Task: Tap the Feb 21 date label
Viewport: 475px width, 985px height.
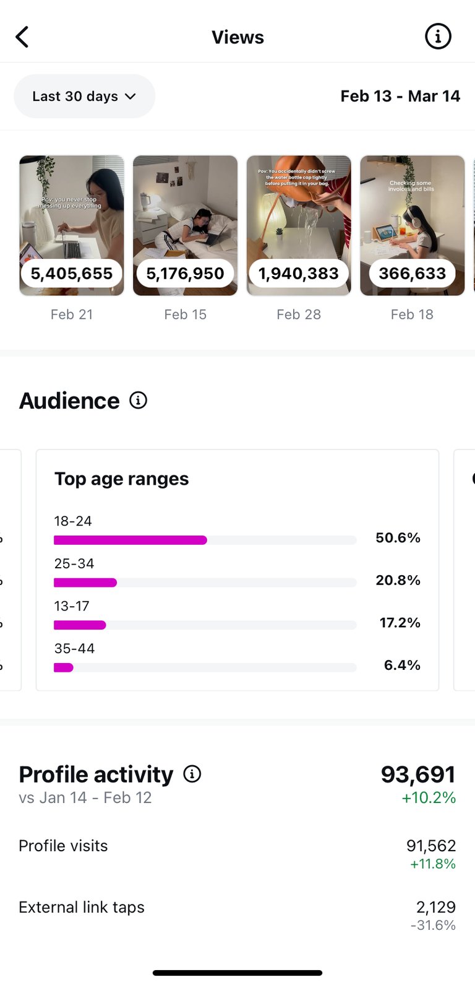Action: pyautogui.click(x=72, y=315)
